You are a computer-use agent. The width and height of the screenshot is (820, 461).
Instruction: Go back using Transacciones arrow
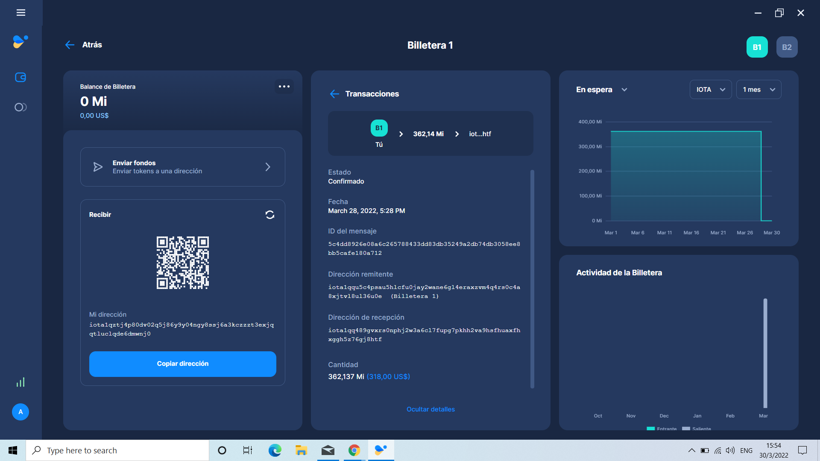point(334,94)
